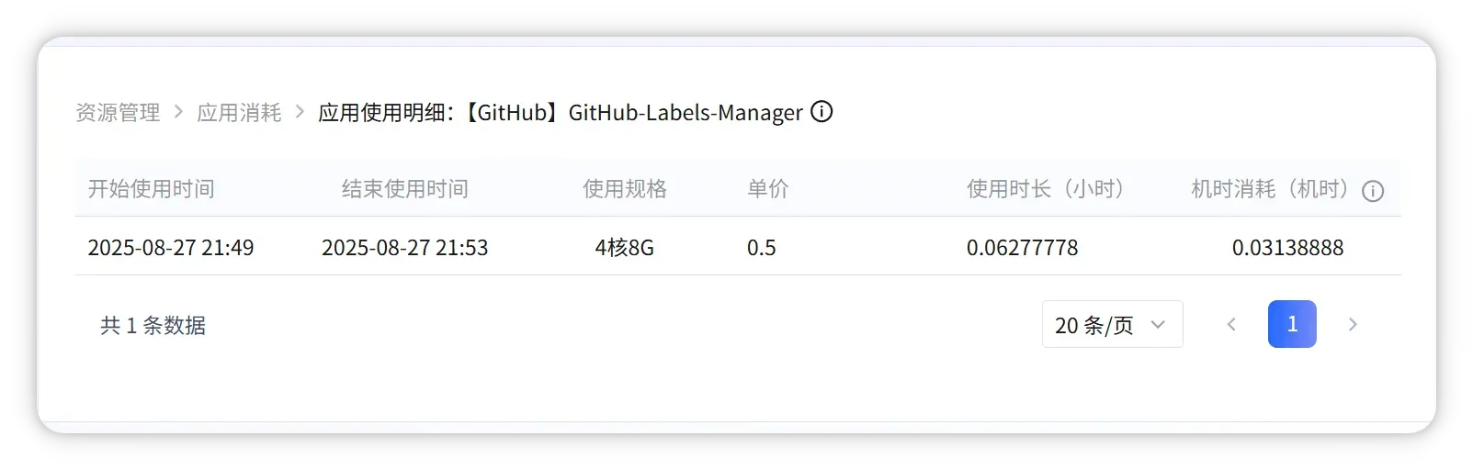Click the 0.03138888 machine-hour cell
This screenshot has height=470, width=1473.
coord(1287,248)
